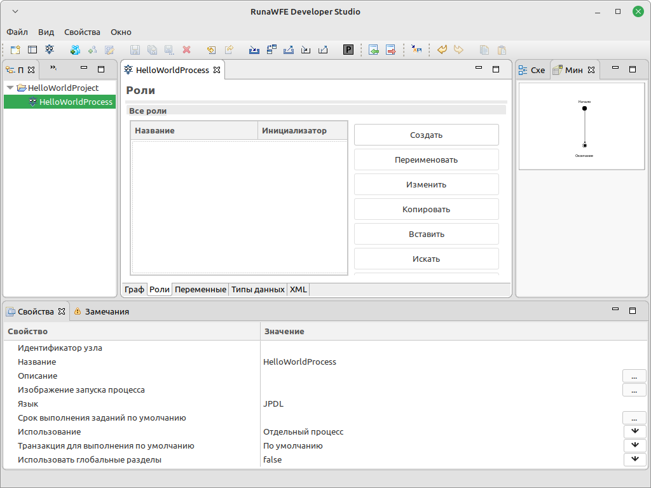Click the blue tray up-arrow export icon
The width and height of the screenshot is (651, 488).
tap(289, 50)
